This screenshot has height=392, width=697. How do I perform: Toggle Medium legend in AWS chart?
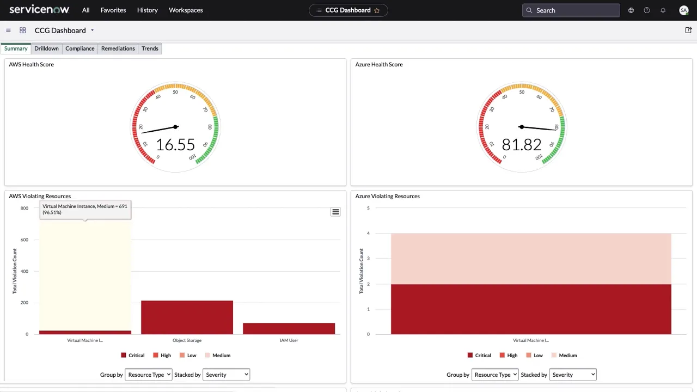(217, 356)
